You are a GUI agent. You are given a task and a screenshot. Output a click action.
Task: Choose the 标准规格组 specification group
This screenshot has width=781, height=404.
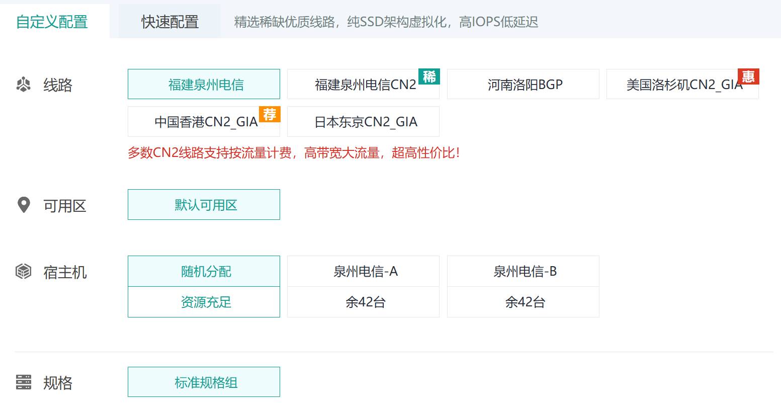tap(204, 382)
